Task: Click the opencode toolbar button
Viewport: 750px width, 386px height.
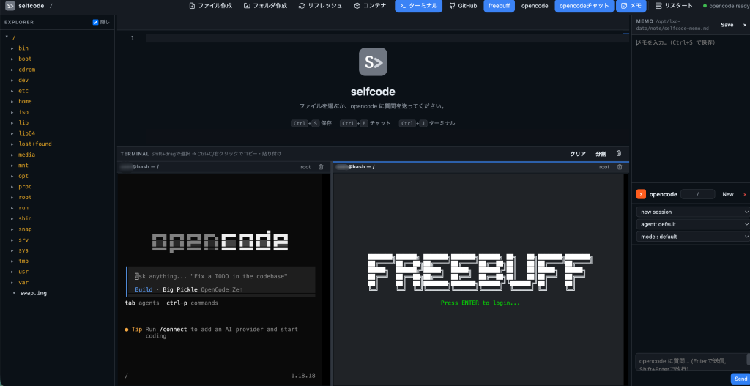Action: [535, 6]
